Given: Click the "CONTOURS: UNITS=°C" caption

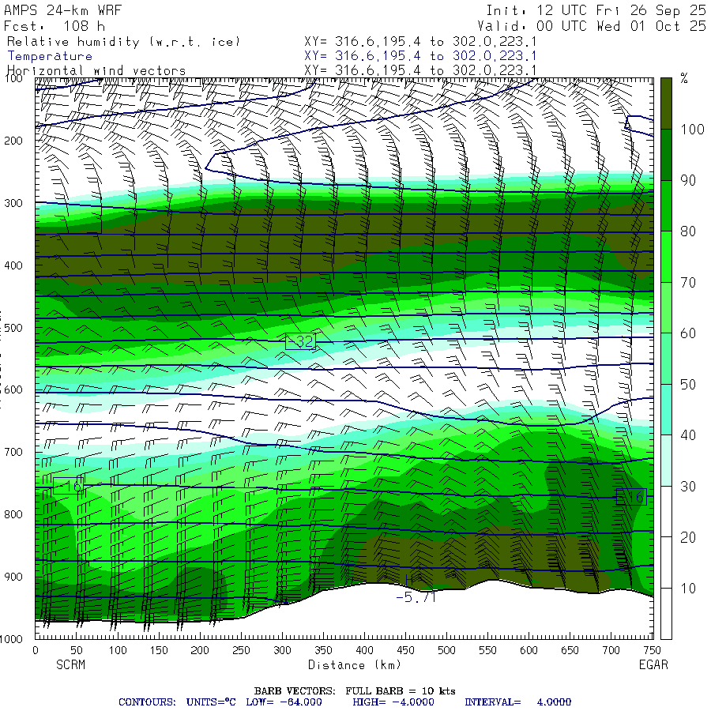Looking at the screenshot, I should coord(177,702).
